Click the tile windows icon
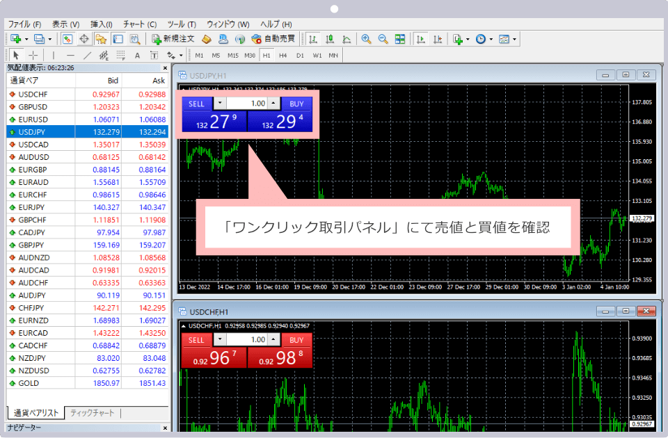 point(400,39)
